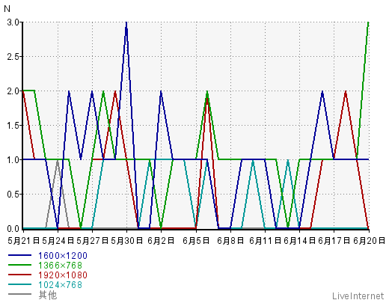Click the teal 1024×768 legend line swatch
Screen dimensions: 389x303
click(x=19, y=284)
